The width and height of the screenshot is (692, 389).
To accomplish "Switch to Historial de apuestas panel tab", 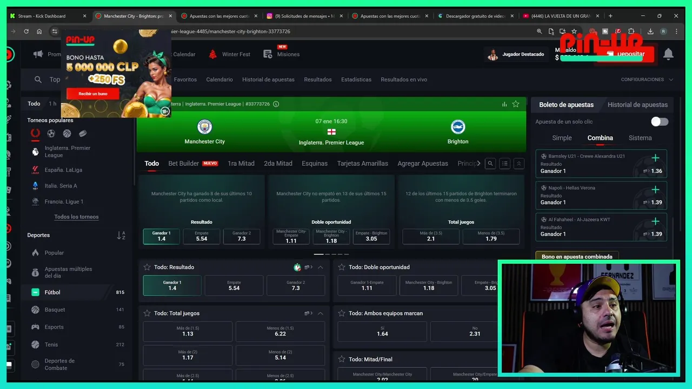I will 637,105.
